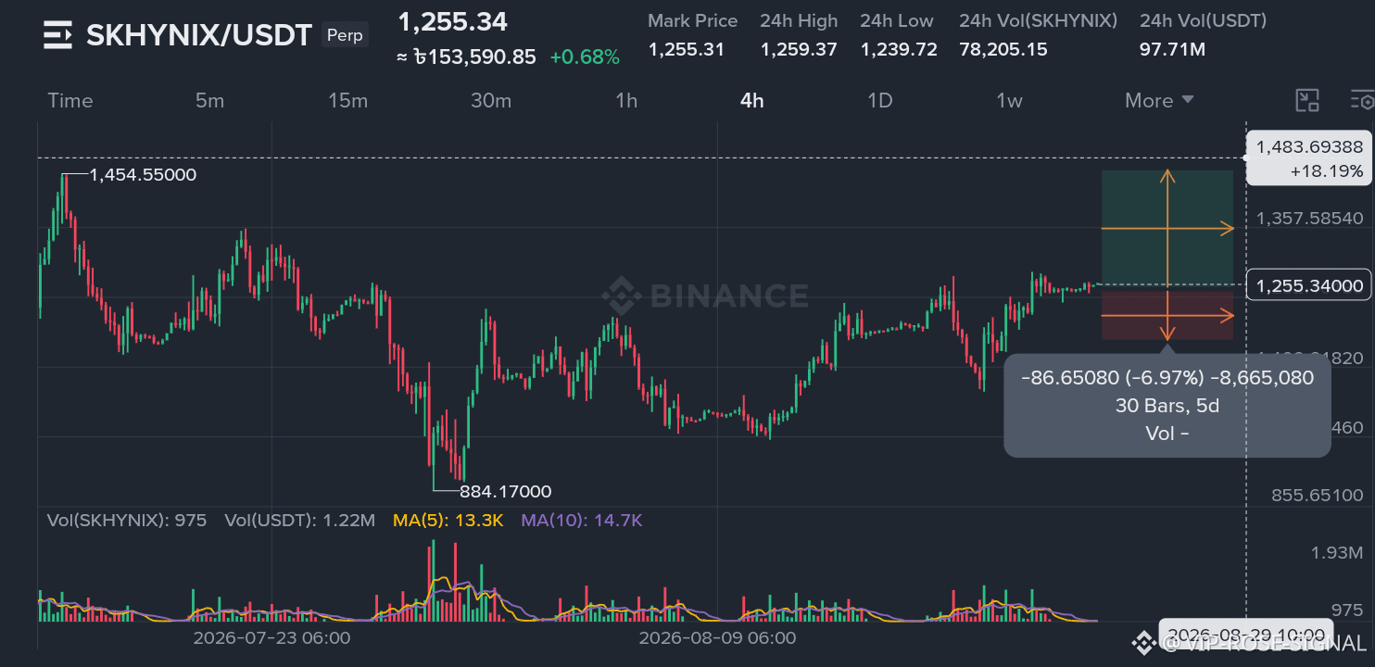Select the 15m interval tab
Viewport: 1375px width, 667px height.
347,101
